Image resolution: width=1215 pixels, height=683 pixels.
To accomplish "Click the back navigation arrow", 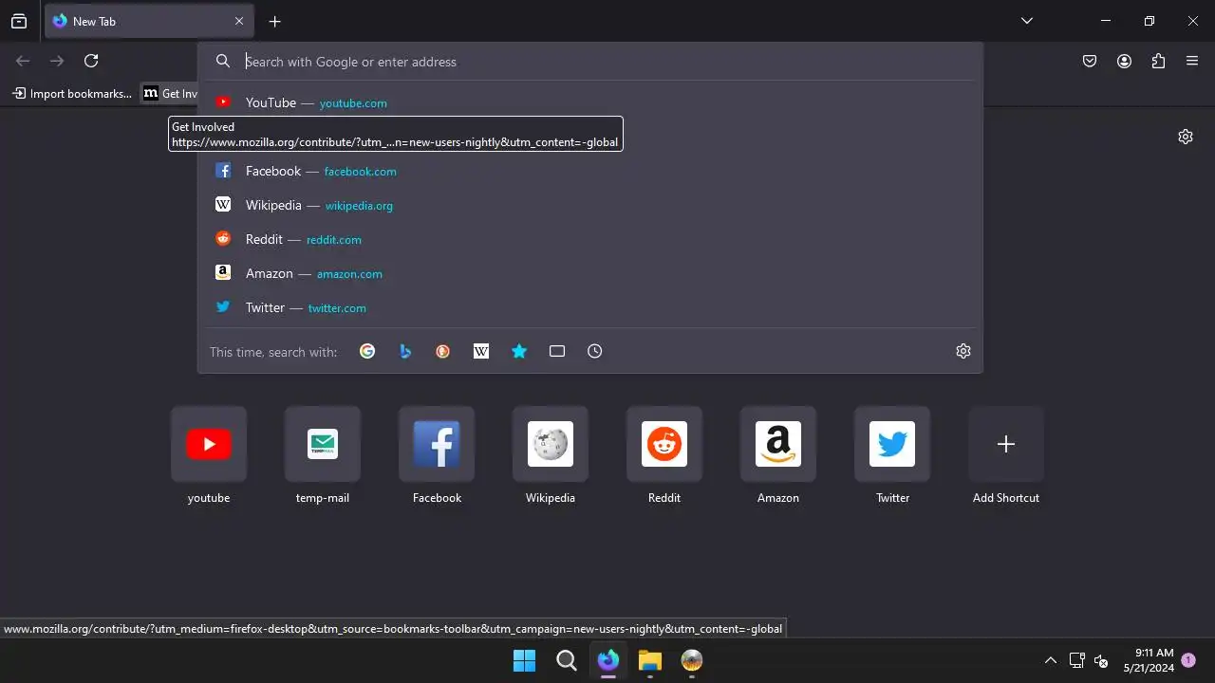I will 23,61.
